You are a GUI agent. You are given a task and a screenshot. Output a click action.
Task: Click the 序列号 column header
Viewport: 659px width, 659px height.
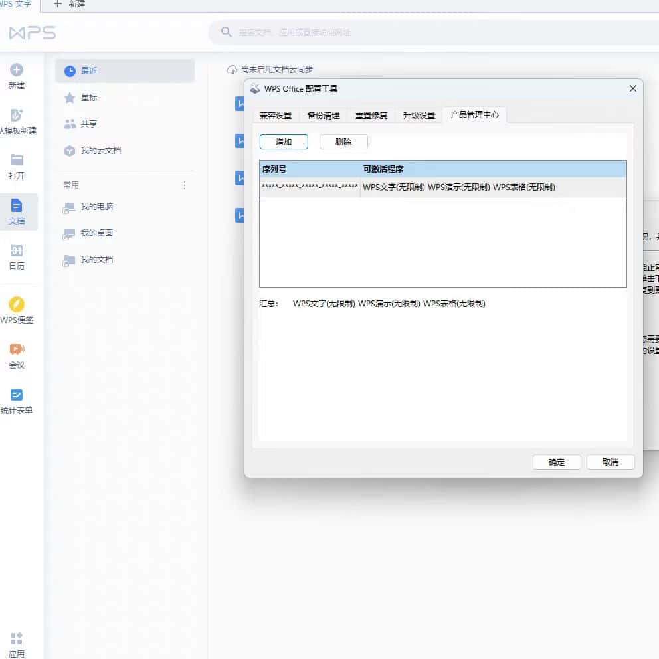pos(310,169)
